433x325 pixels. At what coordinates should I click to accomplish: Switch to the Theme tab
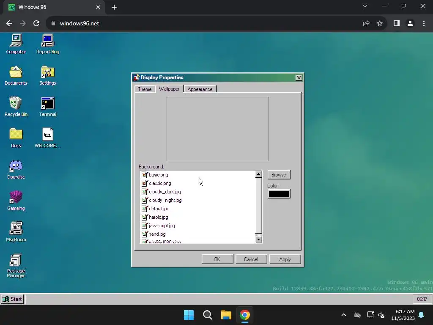tap(145, 89)
